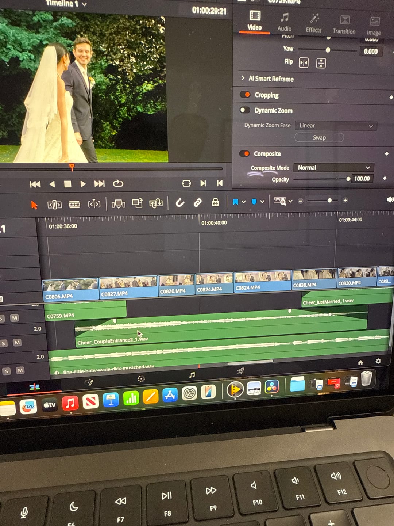Screen dimensions: 394x526
Task: Switch to the Fairlight page tab
Action: click(x=192, y=375)
